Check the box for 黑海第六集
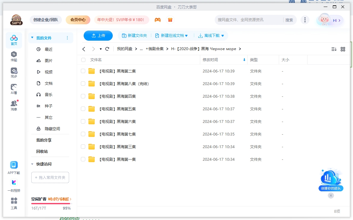The height and width of the screenshot is (220, 353). 83,121
